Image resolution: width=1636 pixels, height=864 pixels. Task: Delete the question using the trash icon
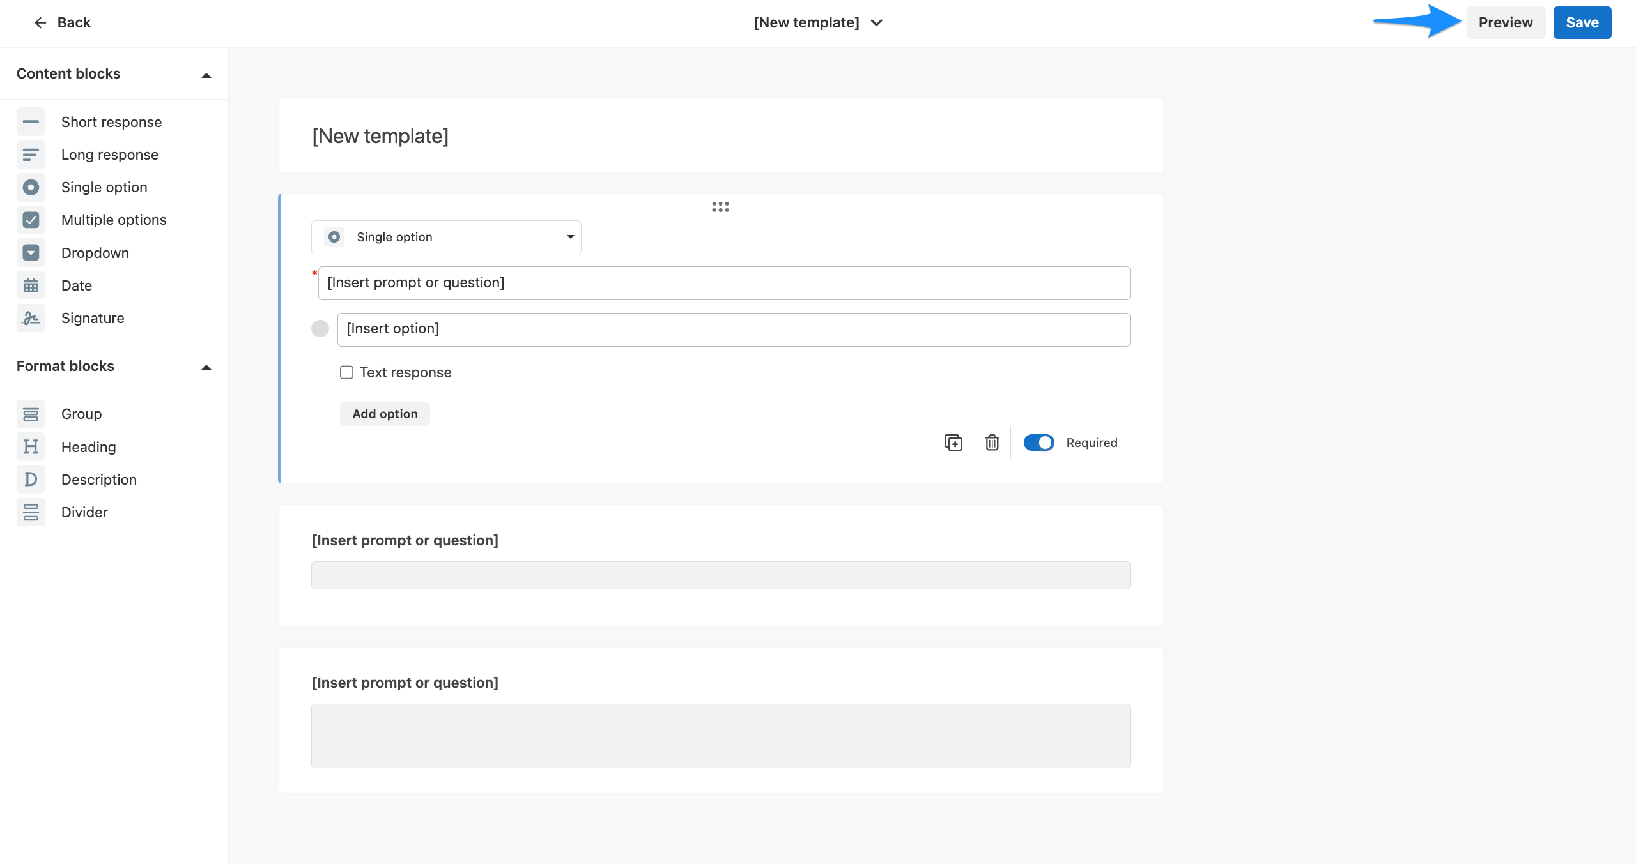pos(992,443)
